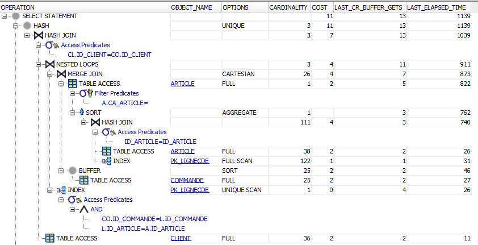478x245 pixels.
Task: Click the CARDINALITY column header
Action: [x=290, y=7]
